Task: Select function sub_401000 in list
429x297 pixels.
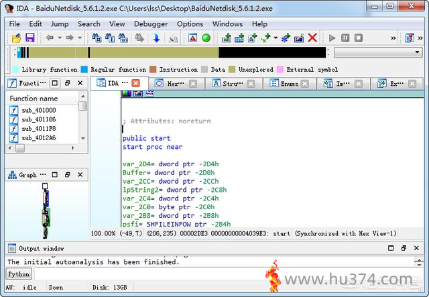Action: coord(39,111)
